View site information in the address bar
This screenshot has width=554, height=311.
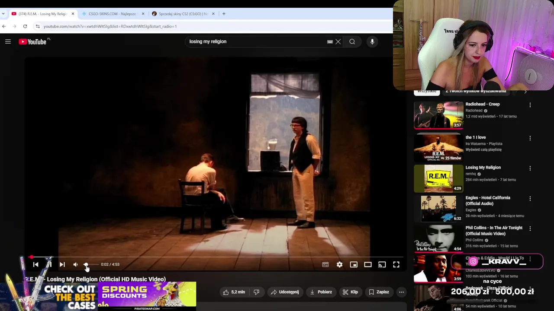pyautogui.click(x=38, y=26)
